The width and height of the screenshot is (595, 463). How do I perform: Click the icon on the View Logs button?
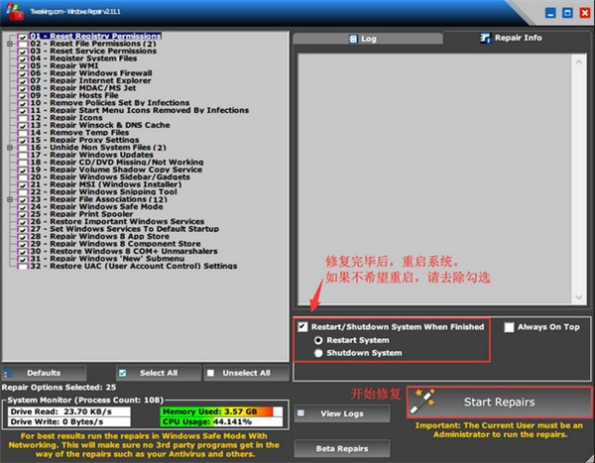(x=305, y=413)
